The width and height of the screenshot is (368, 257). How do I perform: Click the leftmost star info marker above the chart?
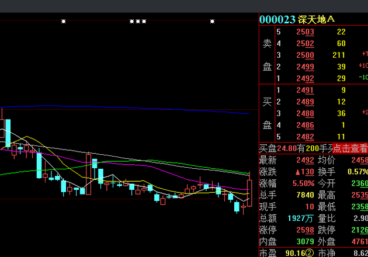(x=63, y=22)
